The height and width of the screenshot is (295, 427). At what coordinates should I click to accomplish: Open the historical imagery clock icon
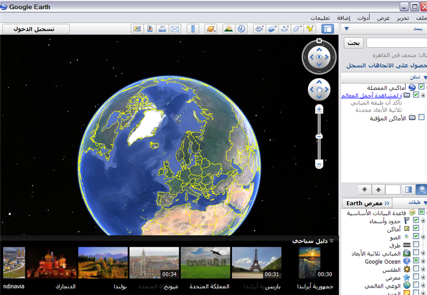[242, 29]
